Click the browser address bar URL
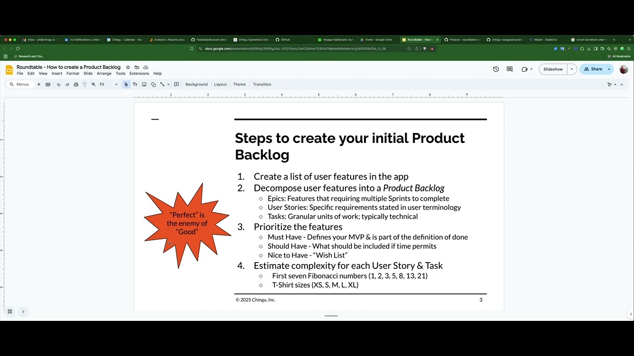This screenshot has height=356, width=634. click(x=295, y=48)
